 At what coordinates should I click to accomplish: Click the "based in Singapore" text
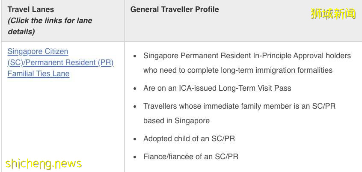176,121
